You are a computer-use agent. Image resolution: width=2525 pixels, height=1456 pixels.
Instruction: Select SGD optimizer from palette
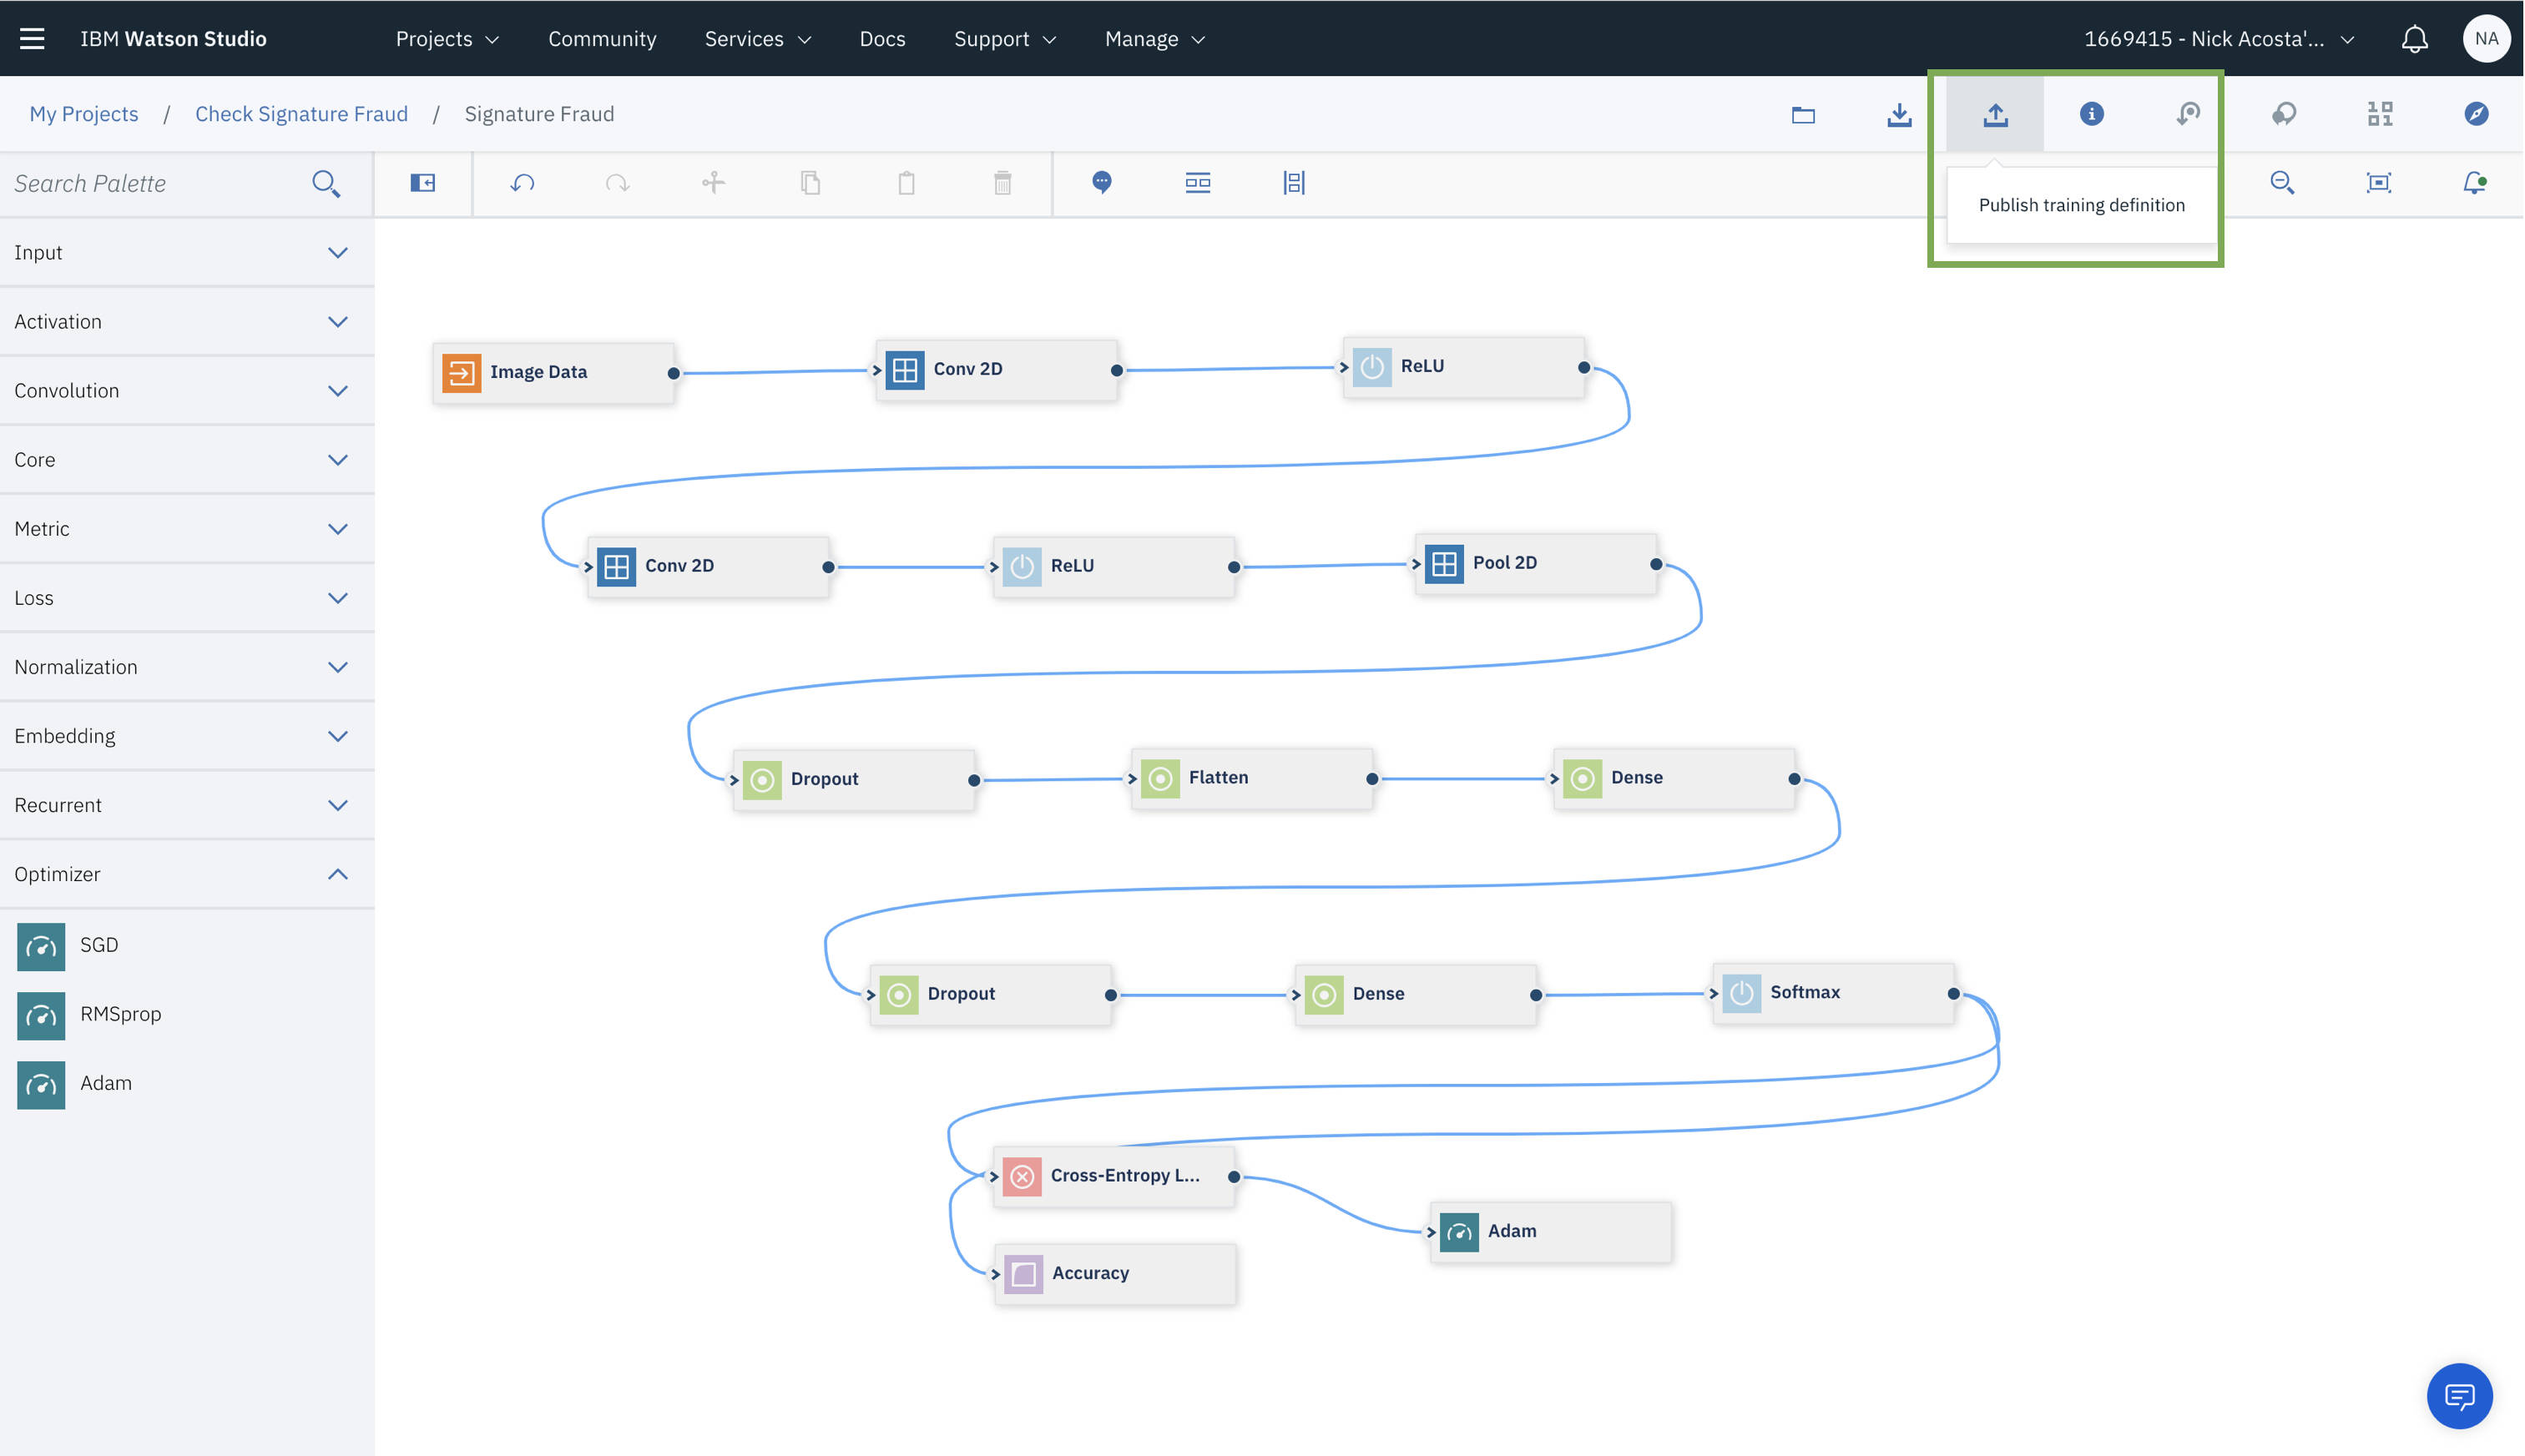coord(187,946)
